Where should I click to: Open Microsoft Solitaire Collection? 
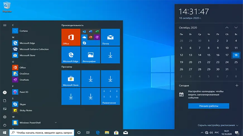[35, 49]
